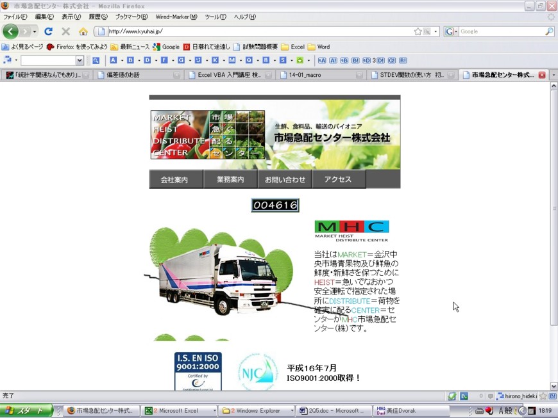Select marker B in Wired-Marker toolbar
558x418 pixels.
point(130,60)
